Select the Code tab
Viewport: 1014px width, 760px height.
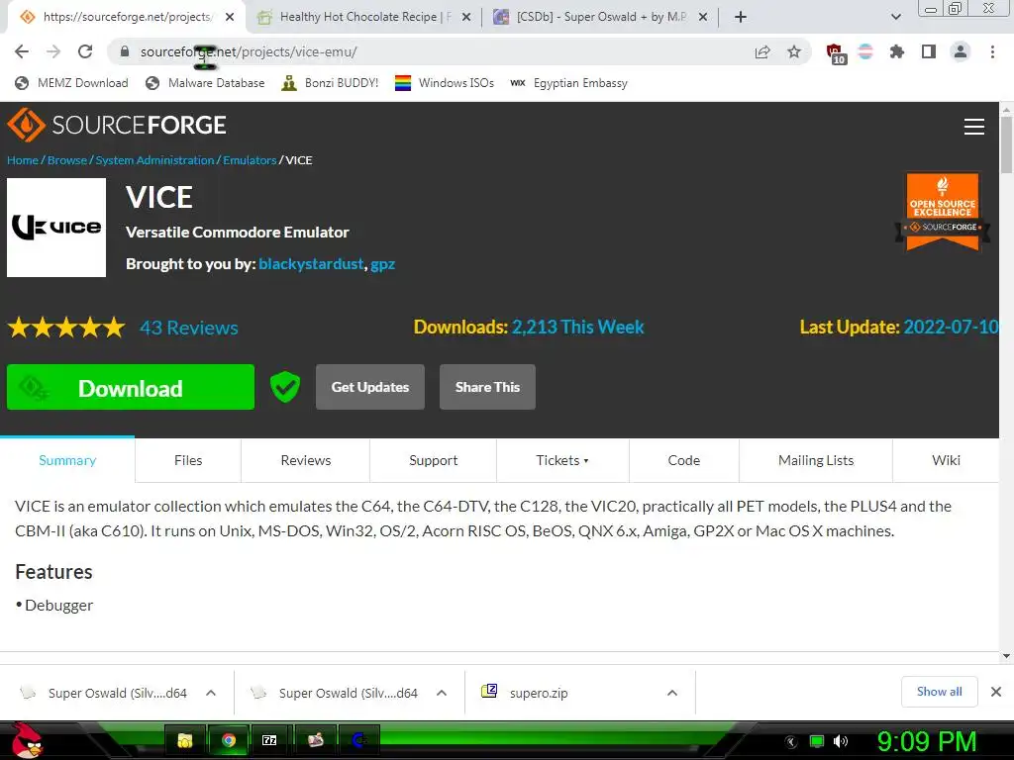click(684, 460)
